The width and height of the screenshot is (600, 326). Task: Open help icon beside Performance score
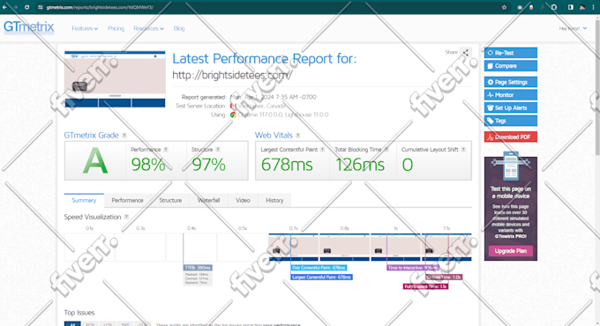(166, 150)
